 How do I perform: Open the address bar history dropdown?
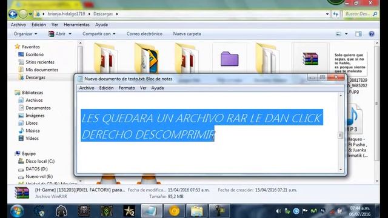tap(327, 14)
